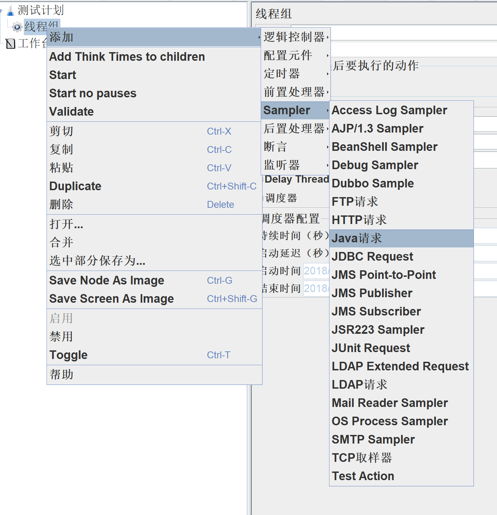The height and width of the screenshot is (515, 497).
Task: Add JDBC Request sampler
Action: click(401, 256)
